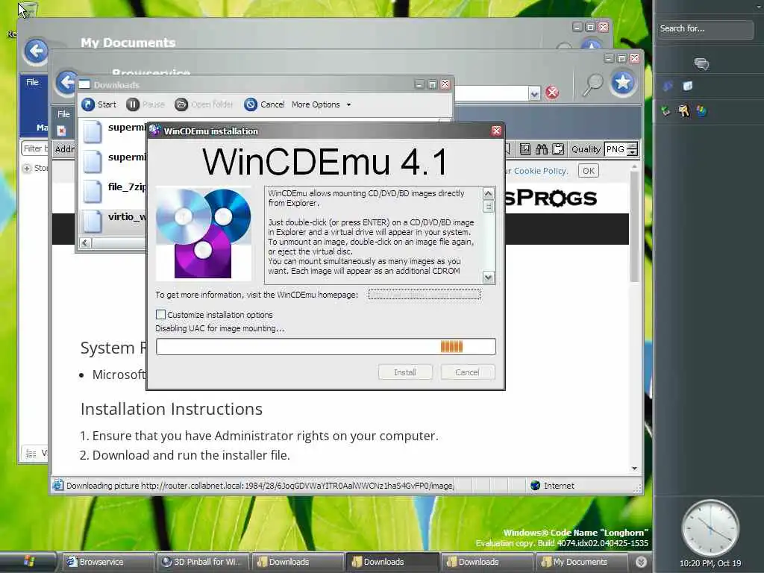Image resolution: width=764 pixels, height=573 pixels.
Task: Click the Filter input field
Action: pyautogui.click(x=35, y=148)
